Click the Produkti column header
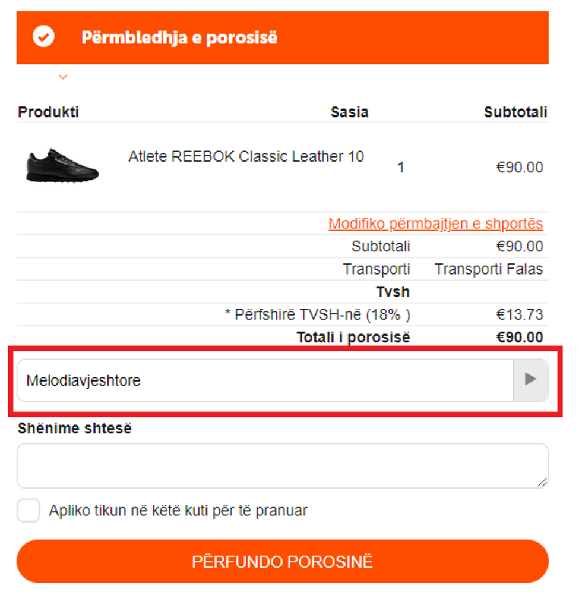The image size is (582, 598). pos(48,112)
